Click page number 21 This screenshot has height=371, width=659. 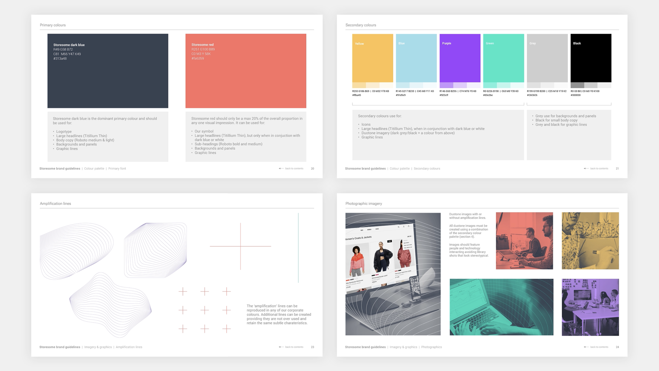click(x=617, y=168)
